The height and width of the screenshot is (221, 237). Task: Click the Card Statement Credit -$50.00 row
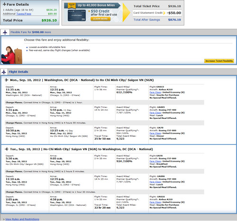coord(157,13)
